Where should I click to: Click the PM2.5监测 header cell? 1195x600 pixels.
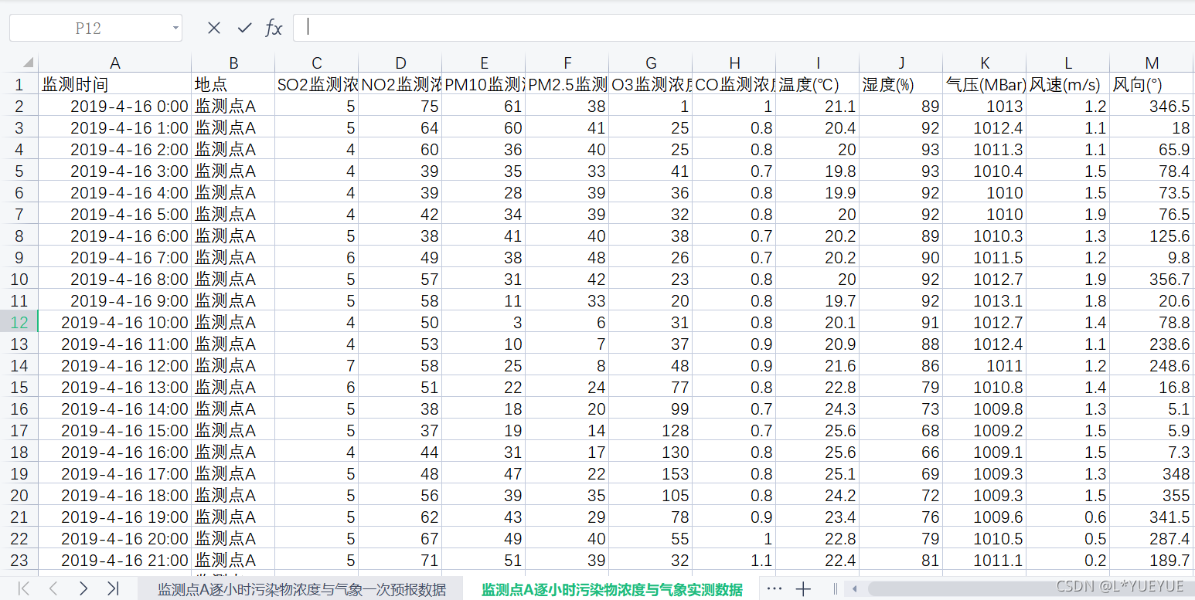[567, 84]
